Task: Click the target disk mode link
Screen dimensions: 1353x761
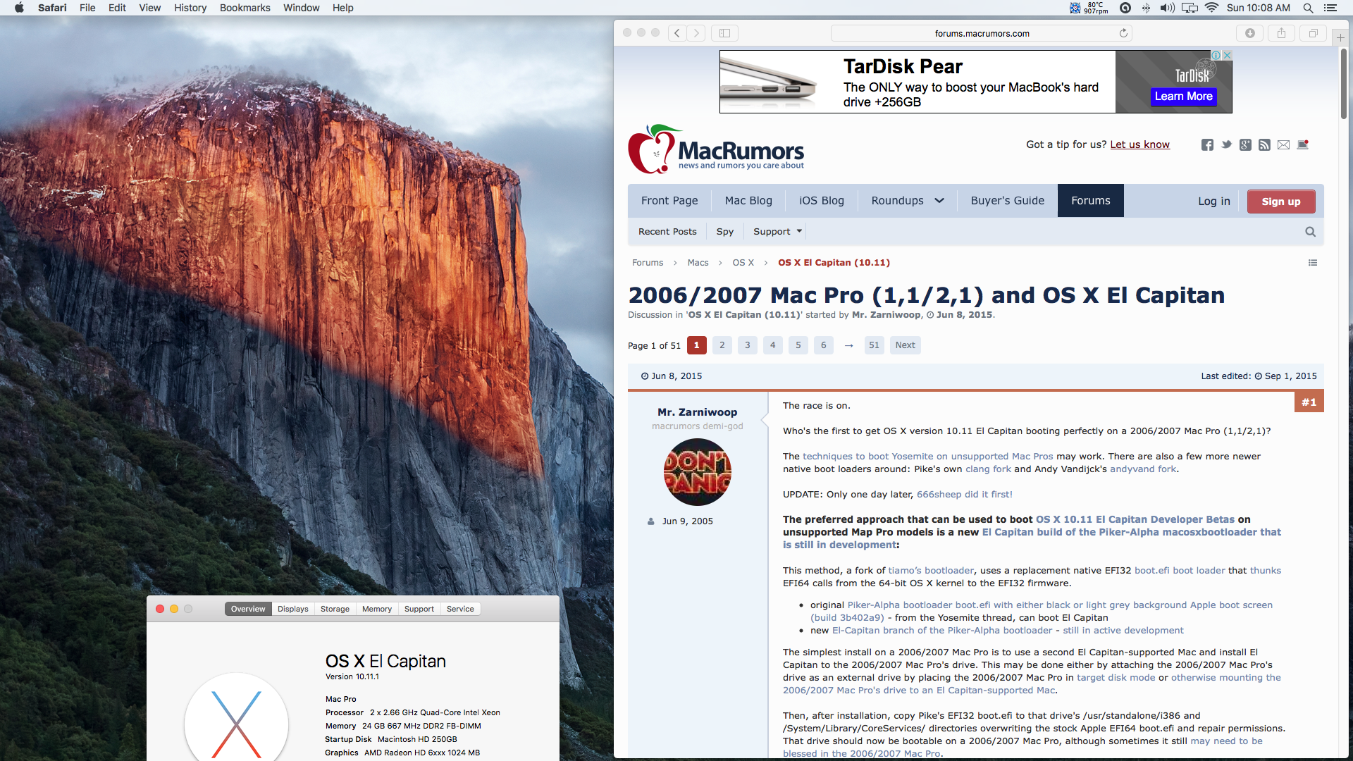Action: point(1116,678)
